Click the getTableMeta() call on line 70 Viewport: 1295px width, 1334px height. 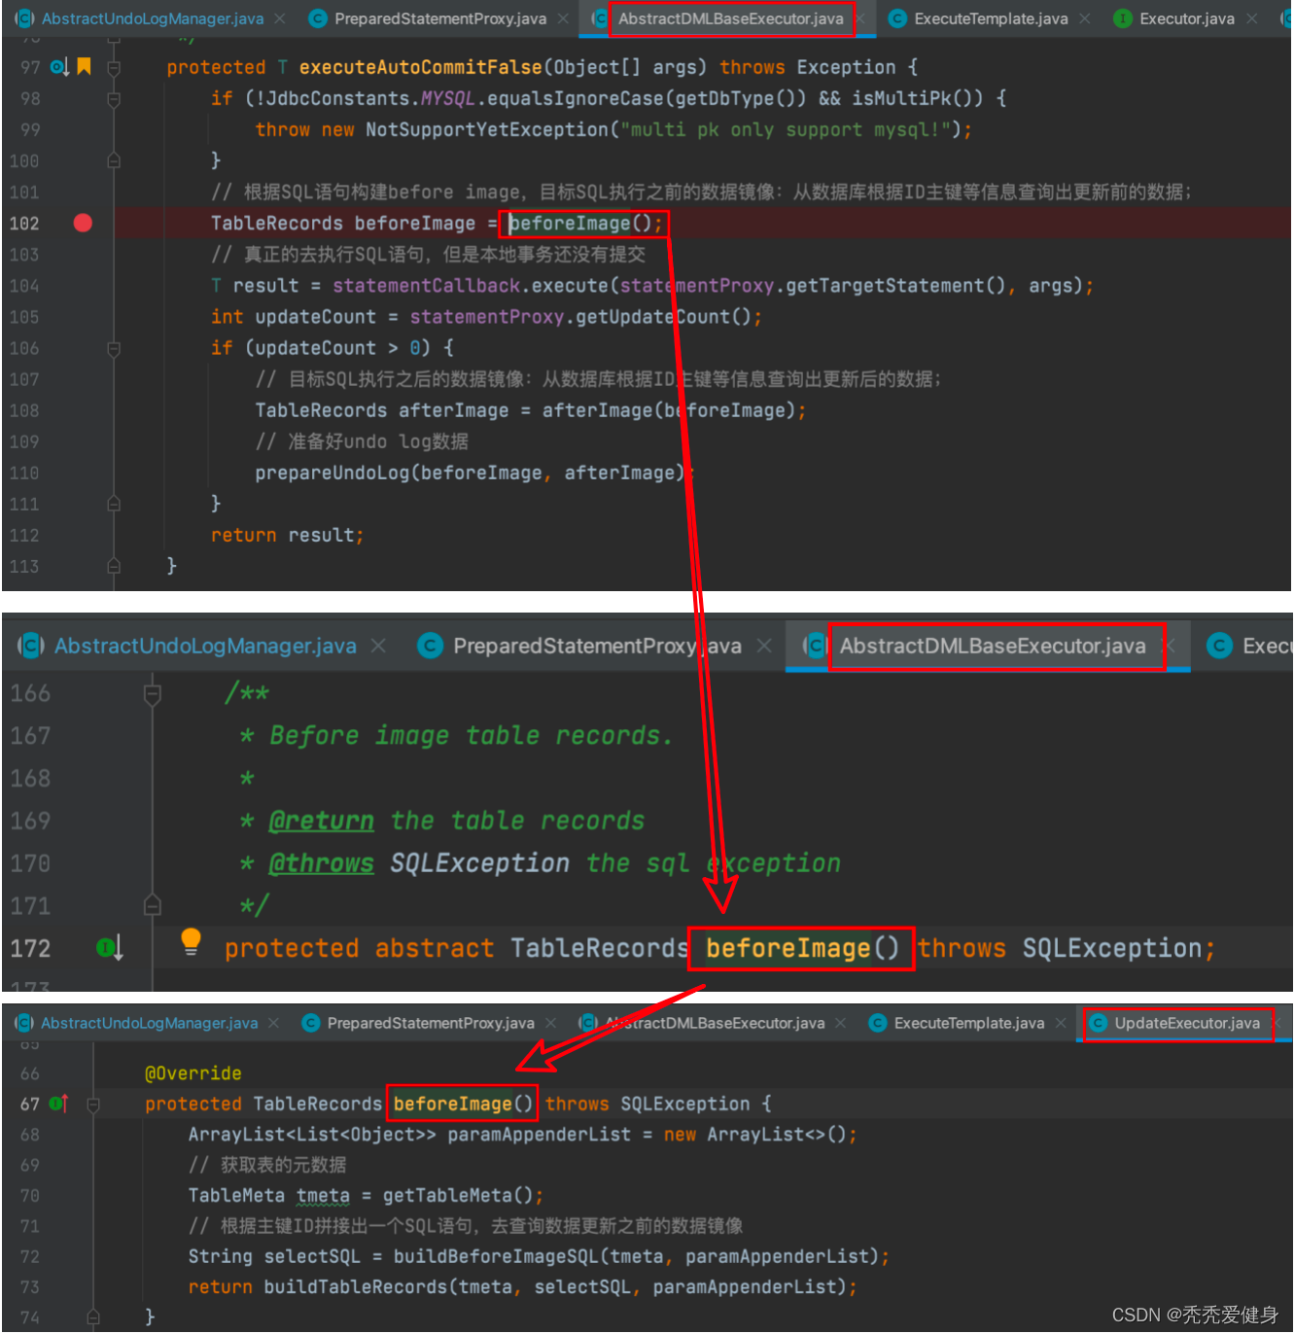tap(457, 1196)
